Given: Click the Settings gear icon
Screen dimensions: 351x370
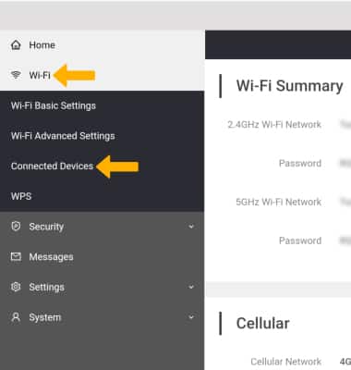Looking at the screenshot, I should coord(16,287).
